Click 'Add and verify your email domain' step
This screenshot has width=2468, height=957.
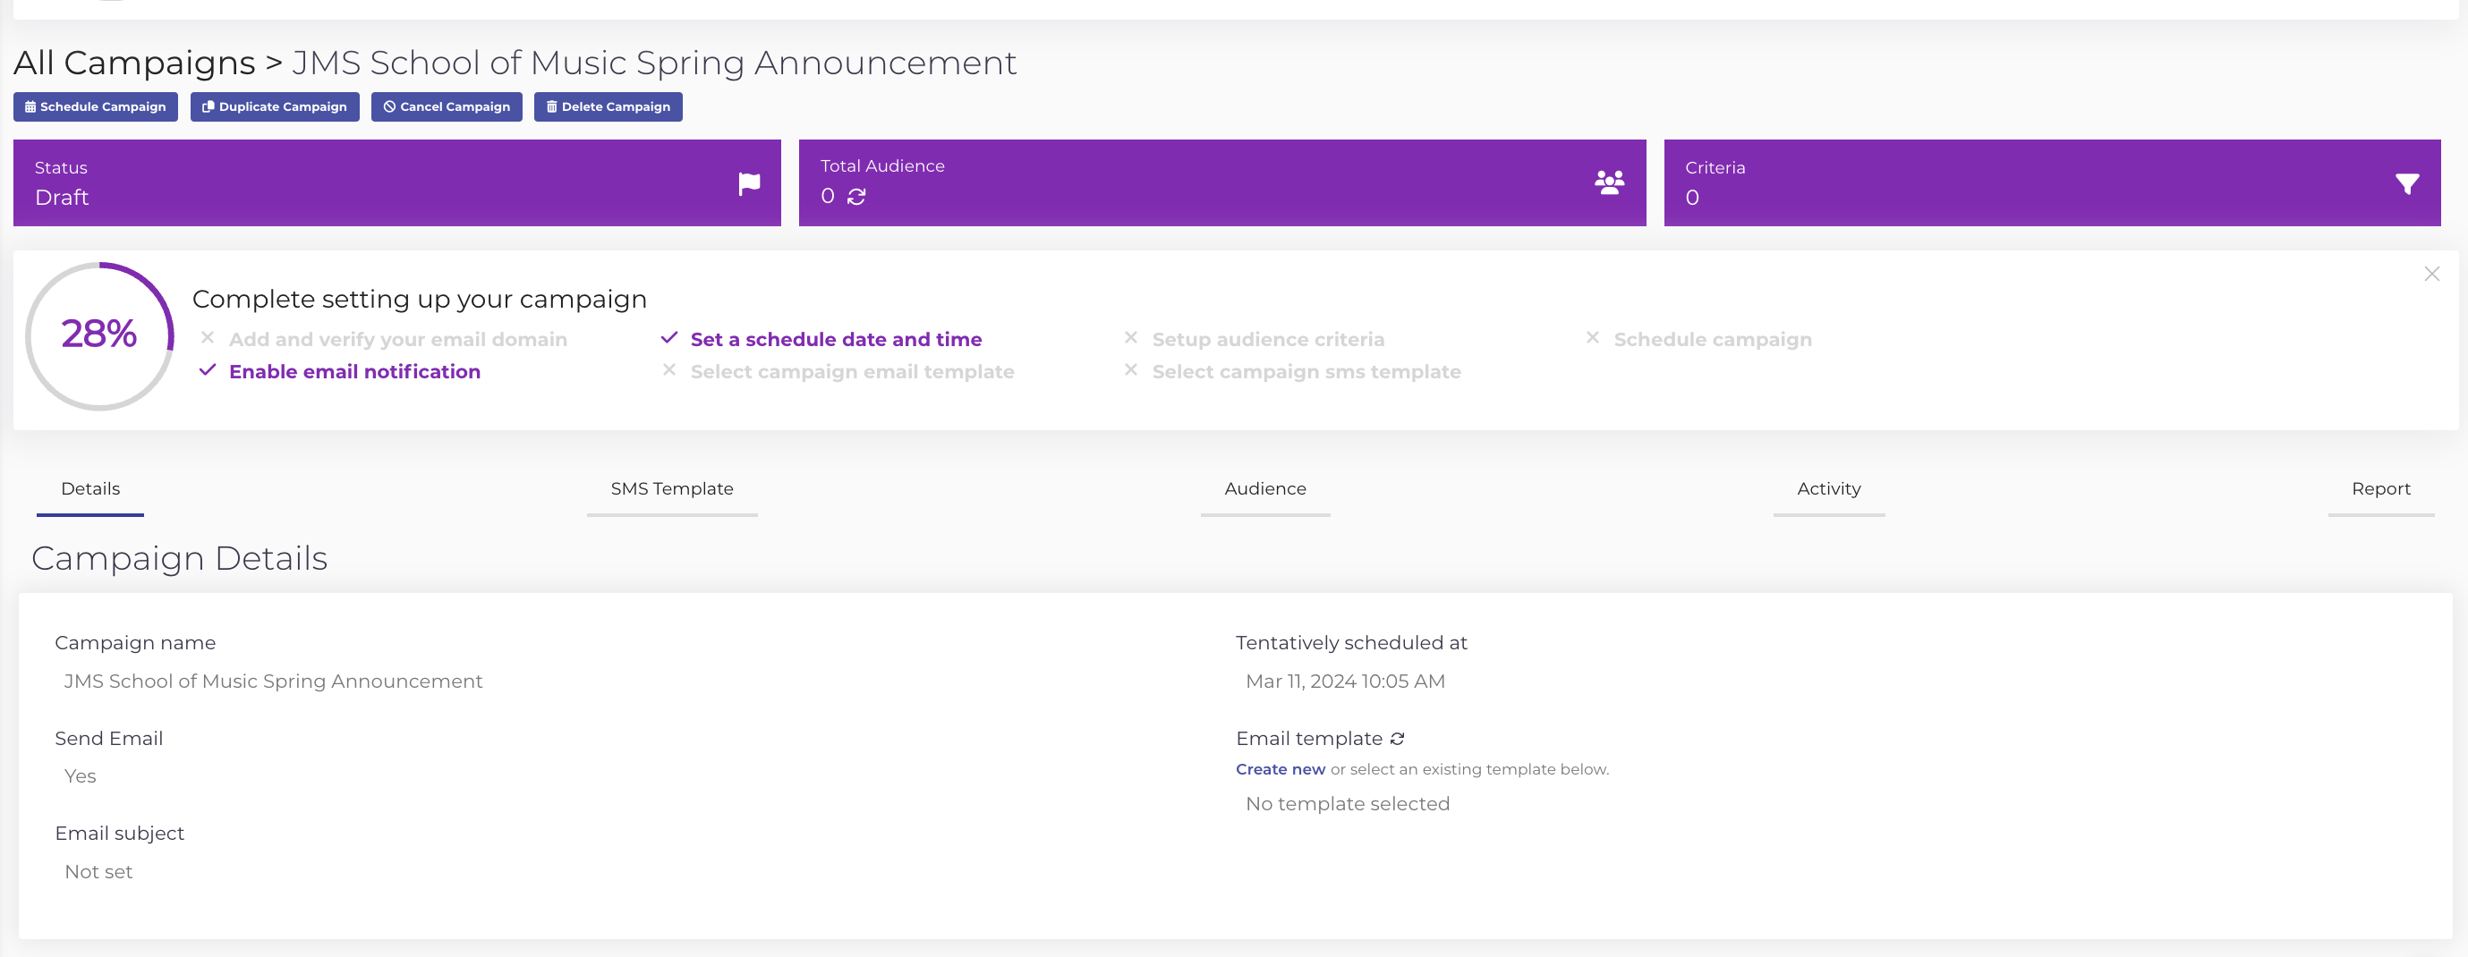[x=397, y=339]
